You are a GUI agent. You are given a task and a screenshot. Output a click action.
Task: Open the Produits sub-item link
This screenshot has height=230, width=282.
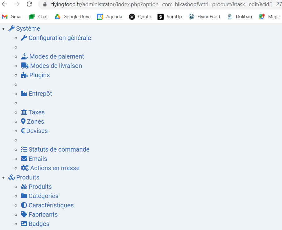40,187
